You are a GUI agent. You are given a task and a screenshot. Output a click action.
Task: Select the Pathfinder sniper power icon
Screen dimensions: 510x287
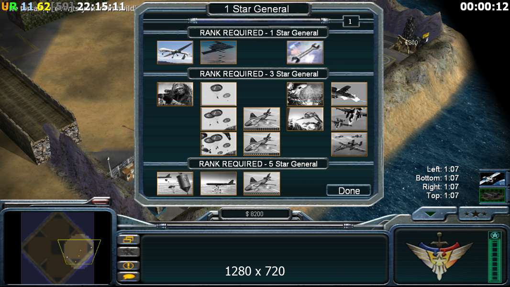coord(175,94)
